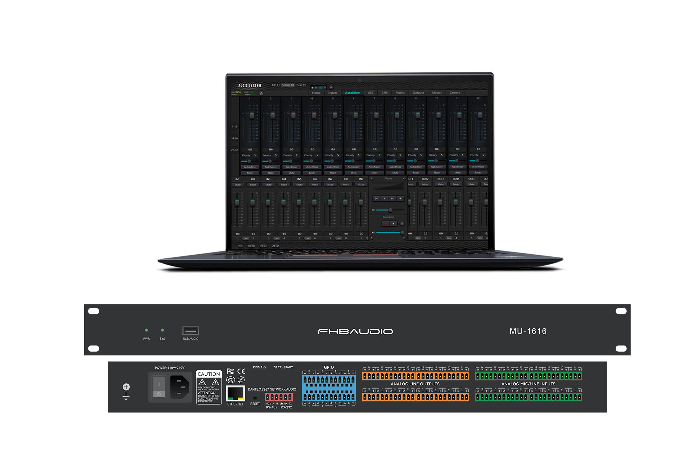This screenshot has width=696, height=464.
Task: Click the Player previous track icon
Action: point(376,199)
